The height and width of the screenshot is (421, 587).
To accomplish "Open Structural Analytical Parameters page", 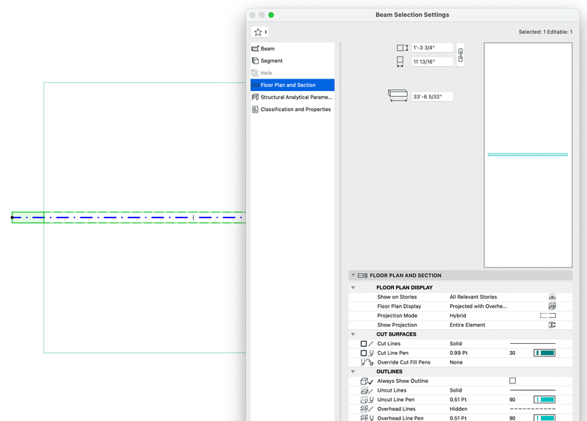I will pyautogui.click(x=292, y=97).
